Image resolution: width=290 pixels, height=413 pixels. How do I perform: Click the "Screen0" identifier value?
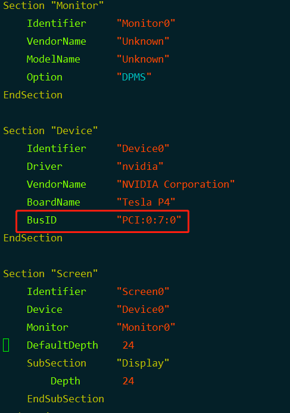tap(143, 291)
